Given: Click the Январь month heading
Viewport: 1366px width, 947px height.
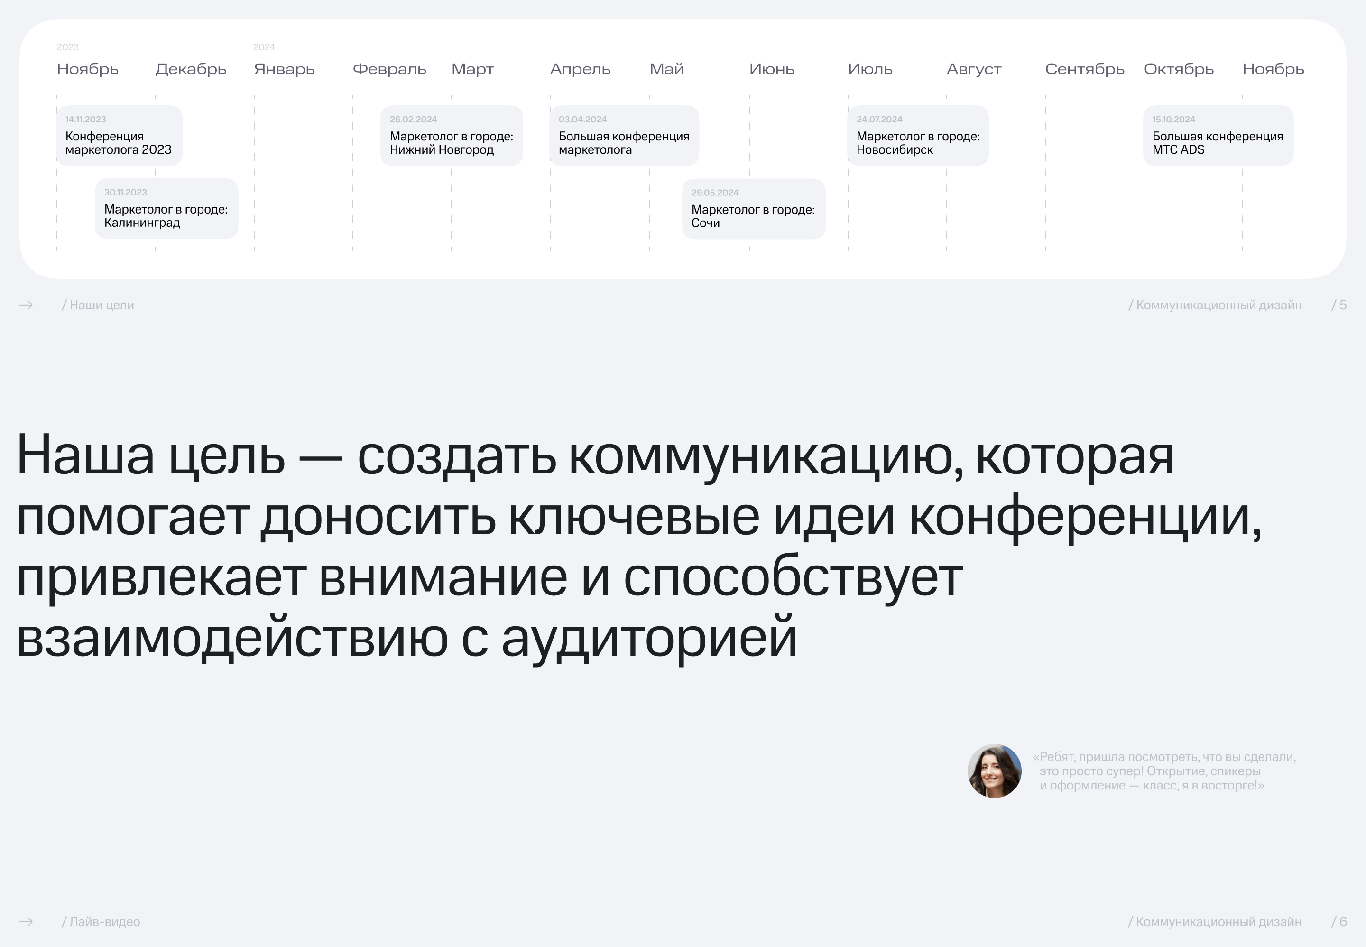Looking at the screenshot, I should coord(284,69).
